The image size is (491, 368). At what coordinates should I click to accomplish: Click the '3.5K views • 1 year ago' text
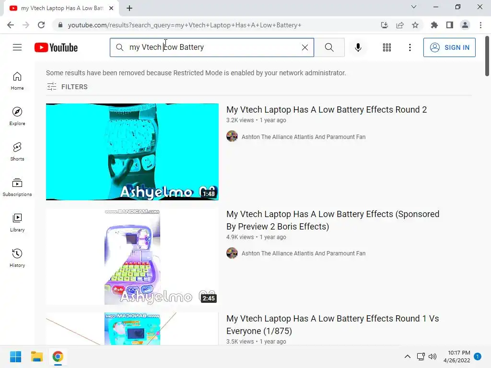(x=256, y=341)
